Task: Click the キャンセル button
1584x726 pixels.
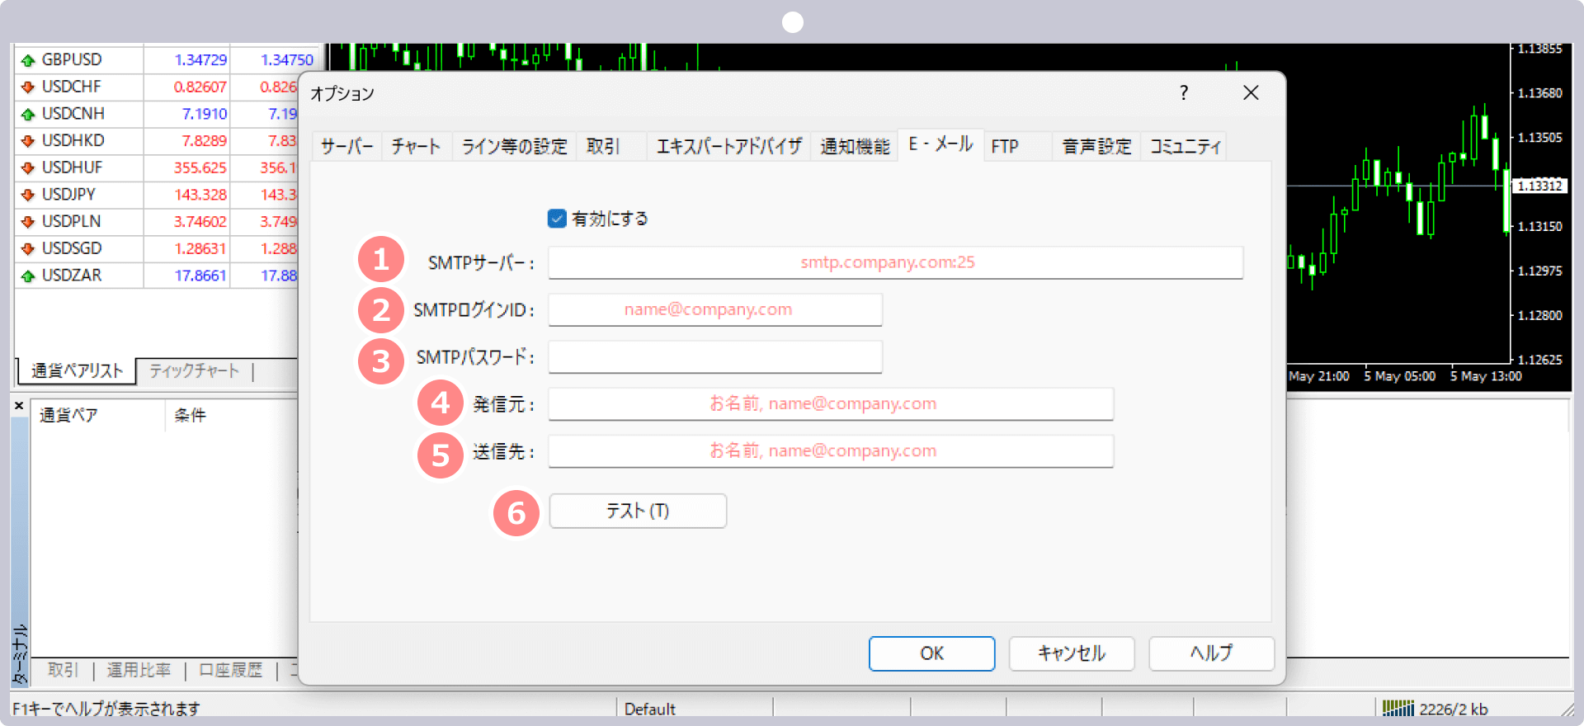Action: pyautogui.click(x=1071, y=653)
